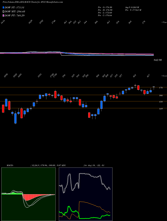
Task: Click the 1746 top label
Action: (53, 22)
